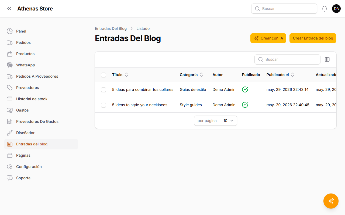This screenshot has width=345, height=215.
Task: Click the Soporte chat icon
Action: [x=10, y=178]
